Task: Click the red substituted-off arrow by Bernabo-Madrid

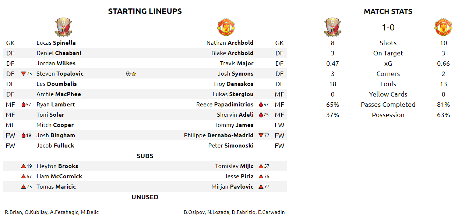Action: click(x=261, y=135)
